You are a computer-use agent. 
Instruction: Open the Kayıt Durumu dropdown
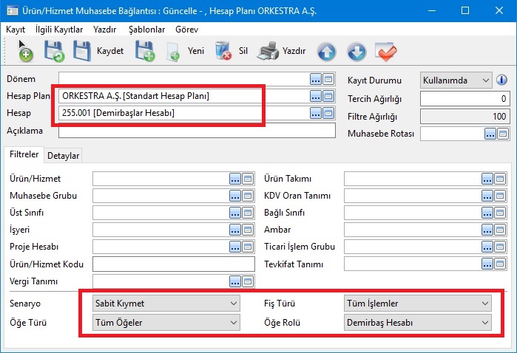456,80
